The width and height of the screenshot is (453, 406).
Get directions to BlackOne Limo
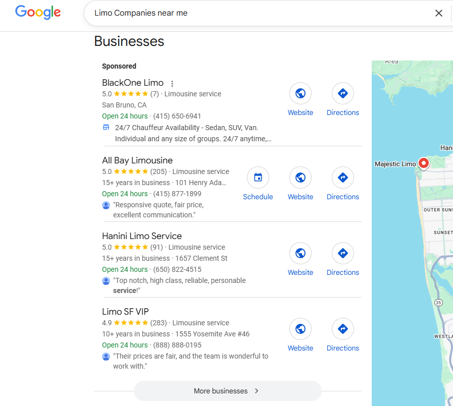click(x=343, y=93)
